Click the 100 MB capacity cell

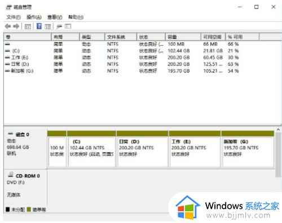click(x=176, y=44)
